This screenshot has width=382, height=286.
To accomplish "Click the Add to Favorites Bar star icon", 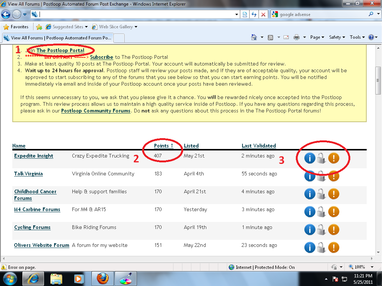I will click(x=39, y=27).
